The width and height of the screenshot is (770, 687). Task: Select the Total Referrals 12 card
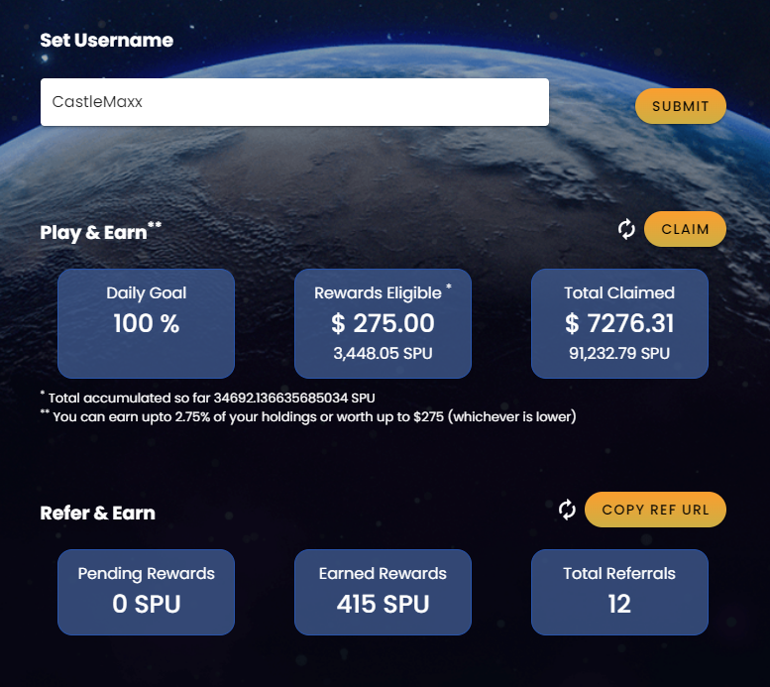tap(619, 592)
